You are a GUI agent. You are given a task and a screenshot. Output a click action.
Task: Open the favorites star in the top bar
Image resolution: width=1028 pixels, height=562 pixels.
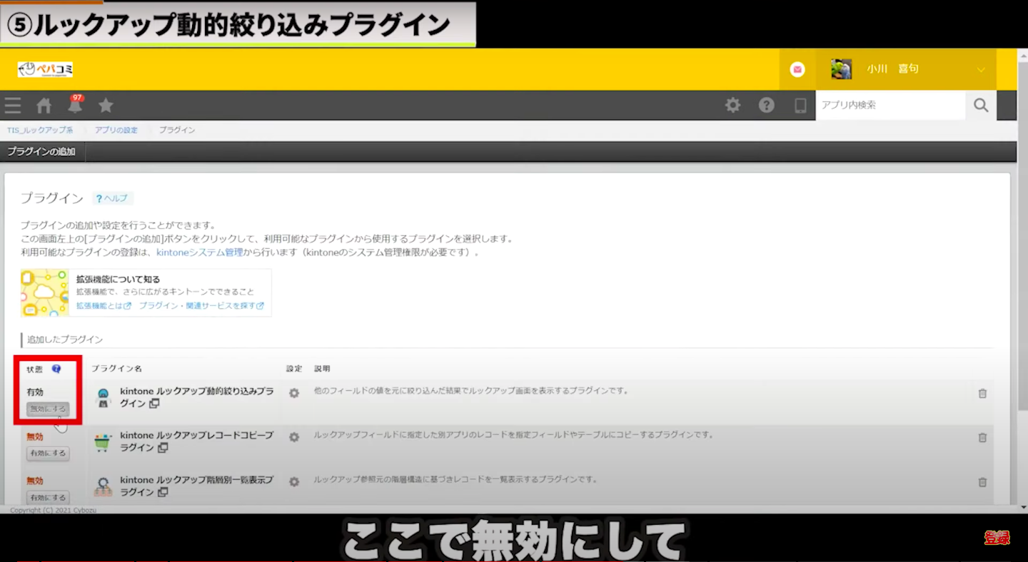(x=106, y=105)
